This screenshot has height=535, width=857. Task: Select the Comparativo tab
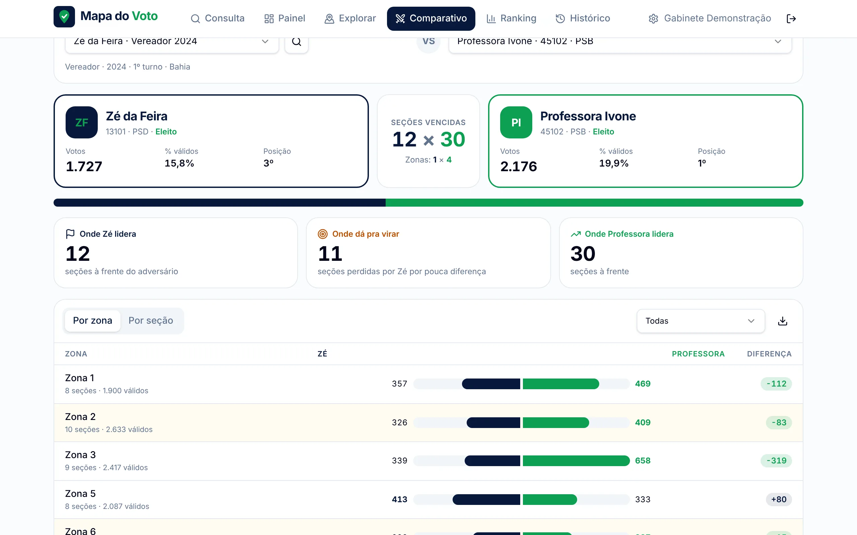(431, 18)
